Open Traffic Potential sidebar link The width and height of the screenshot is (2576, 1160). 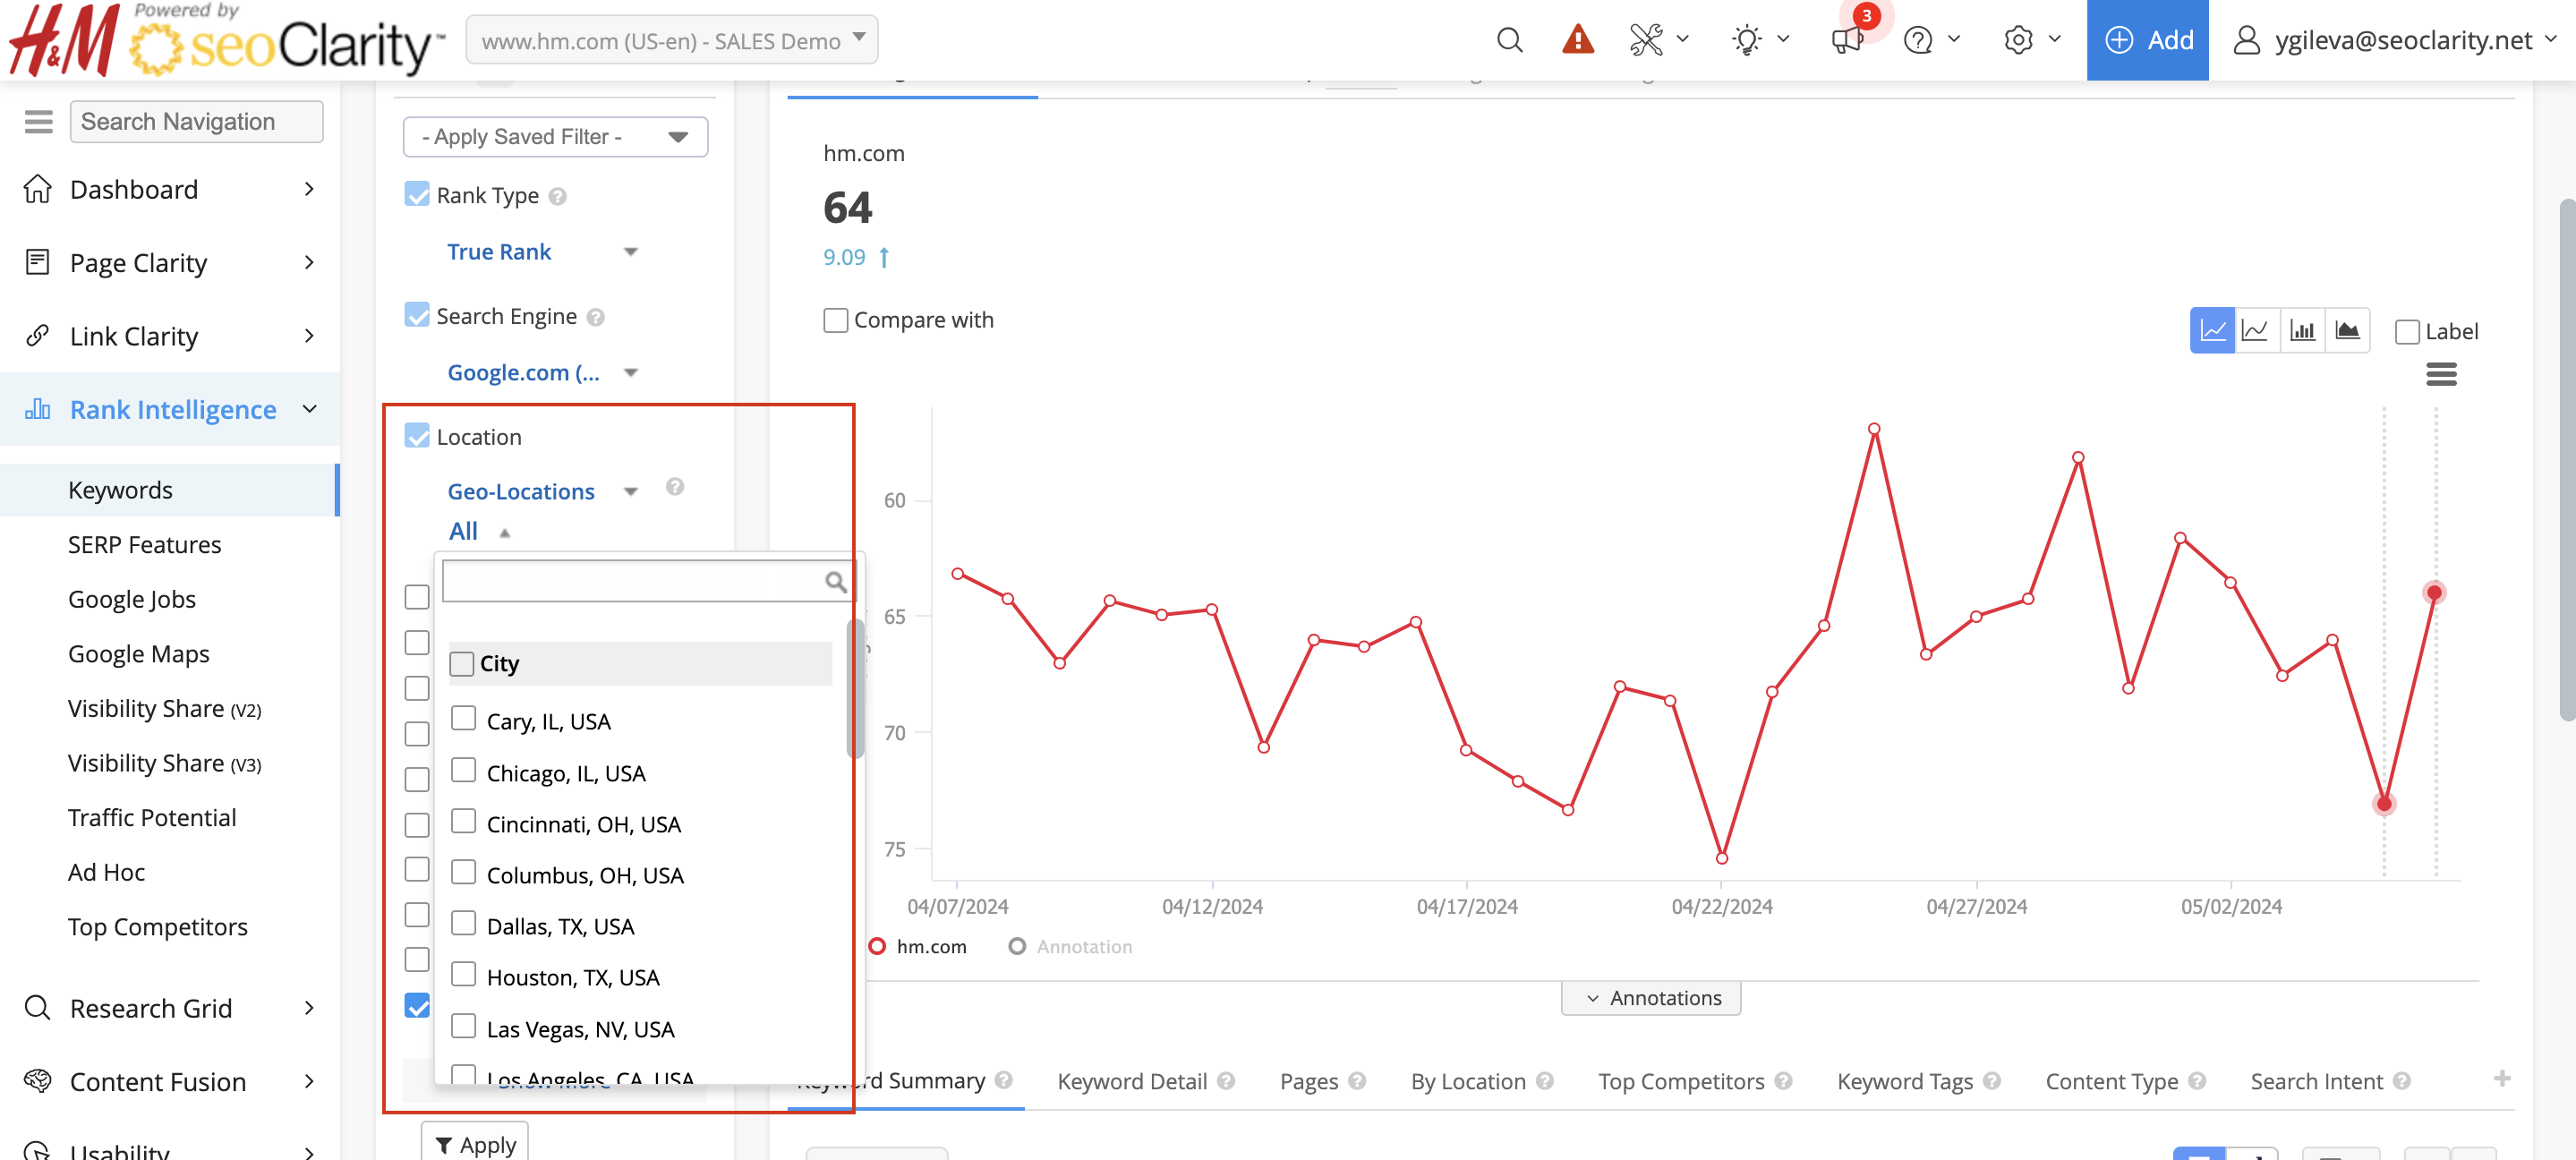152,818
